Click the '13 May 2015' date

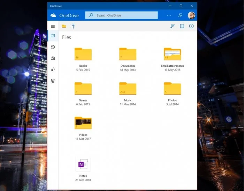pyautogui.click(x=173, y=70)
